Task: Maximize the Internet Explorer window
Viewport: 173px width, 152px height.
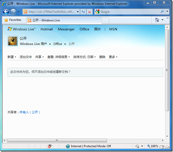Action: point(155,3)
